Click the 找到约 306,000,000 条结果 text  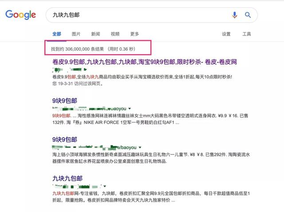click(77, 49)
